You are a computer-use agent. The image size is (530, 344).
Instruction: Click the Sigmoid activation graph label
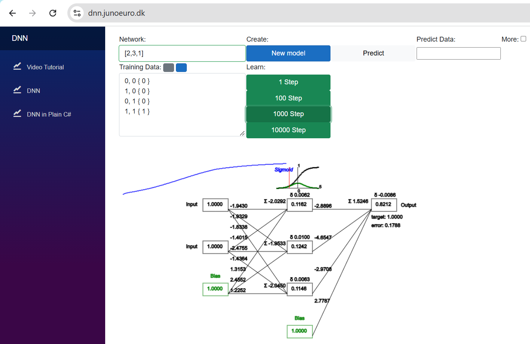(284, 170)
